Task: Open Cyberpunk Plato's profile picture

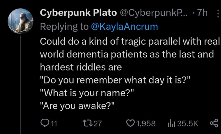Action: click(x=20, y=21)
